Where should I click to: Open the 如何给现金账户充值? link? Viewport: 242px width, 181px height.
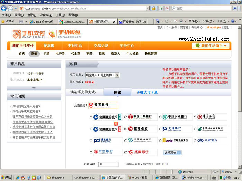pos(27,106)
